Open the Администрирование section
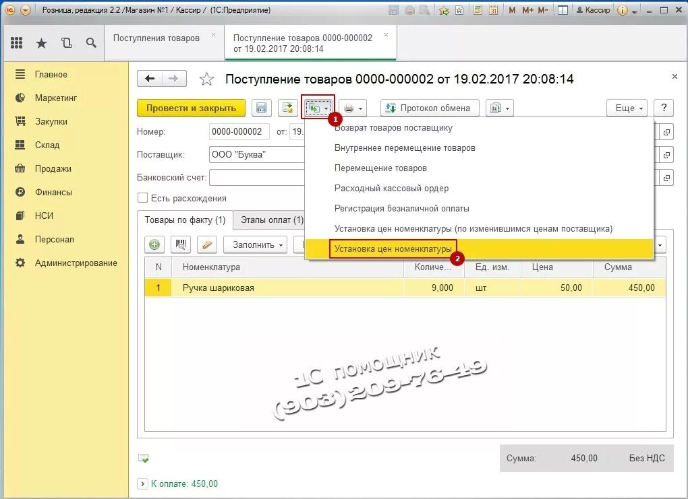Image resolution: width=688 pixels, height=499 pixels. click(76, 263)
